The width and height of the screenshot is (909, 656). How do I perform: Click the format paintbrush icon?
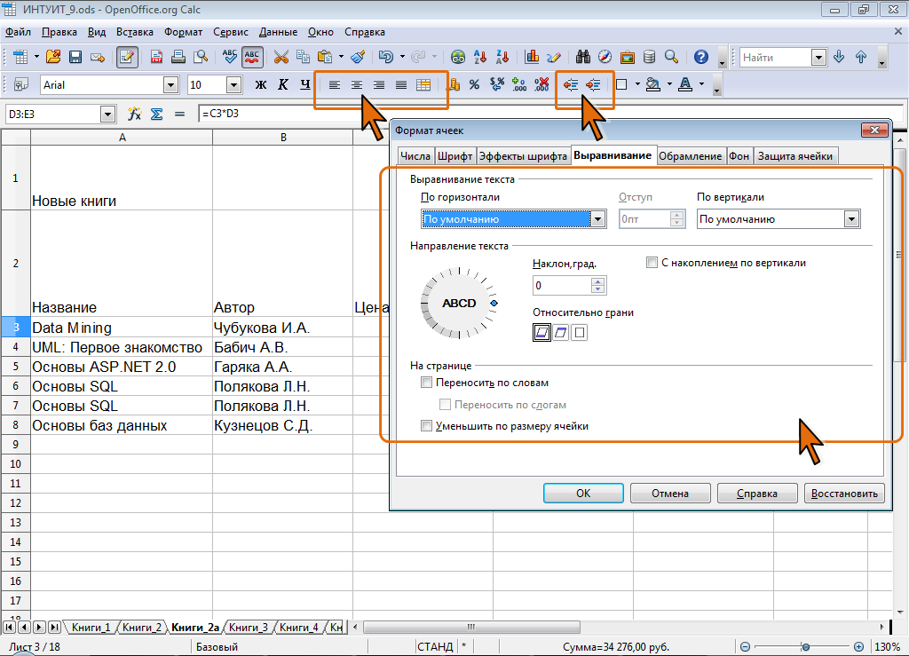[x=359, y=57]
